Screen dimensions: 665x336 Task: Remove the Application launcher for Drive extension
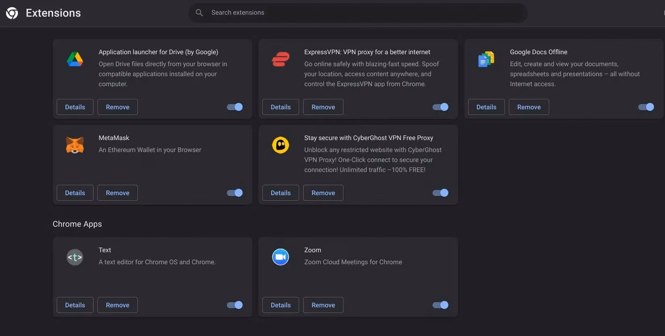pyautogui.click(x=118, y=107)
